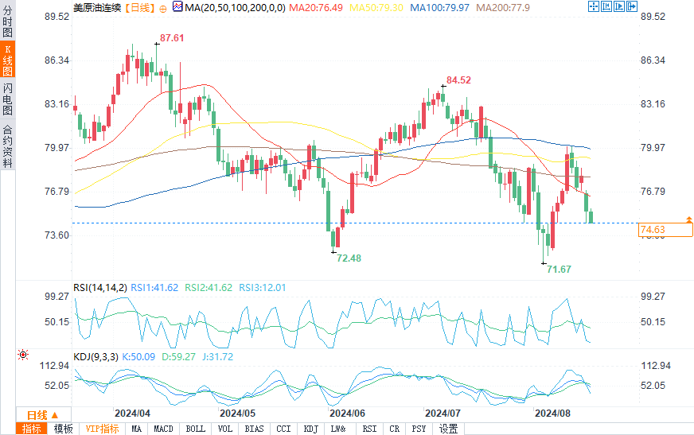Click the K:50.09 value

click(138, 357)
